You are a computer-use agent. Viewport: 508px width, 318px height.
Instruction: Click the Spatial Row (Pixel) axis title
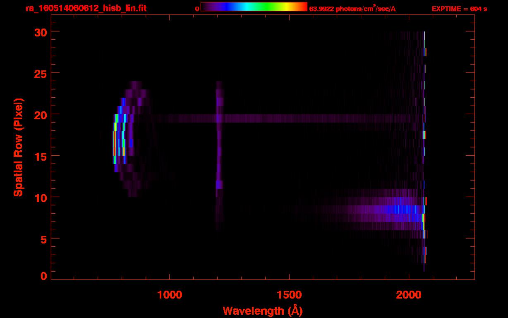click(18, 147)
